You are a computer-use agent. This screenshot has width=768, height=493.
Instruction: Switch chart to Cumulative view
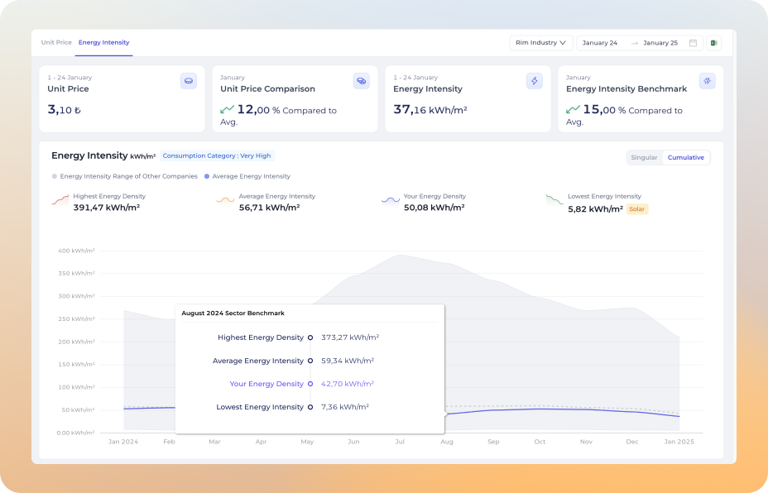(x=685, y=157)
